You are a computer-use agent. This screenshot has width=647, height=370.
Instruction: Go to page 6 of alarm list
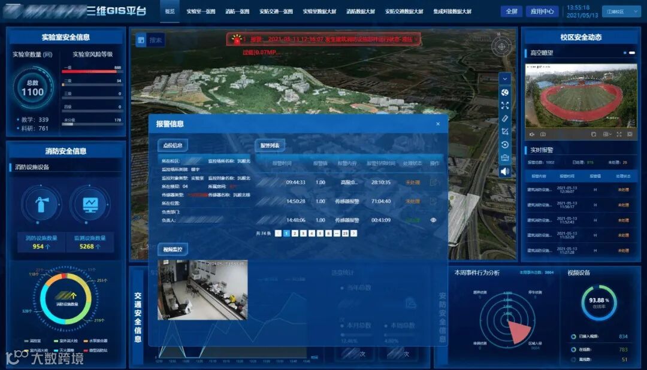tap(328, 233)
